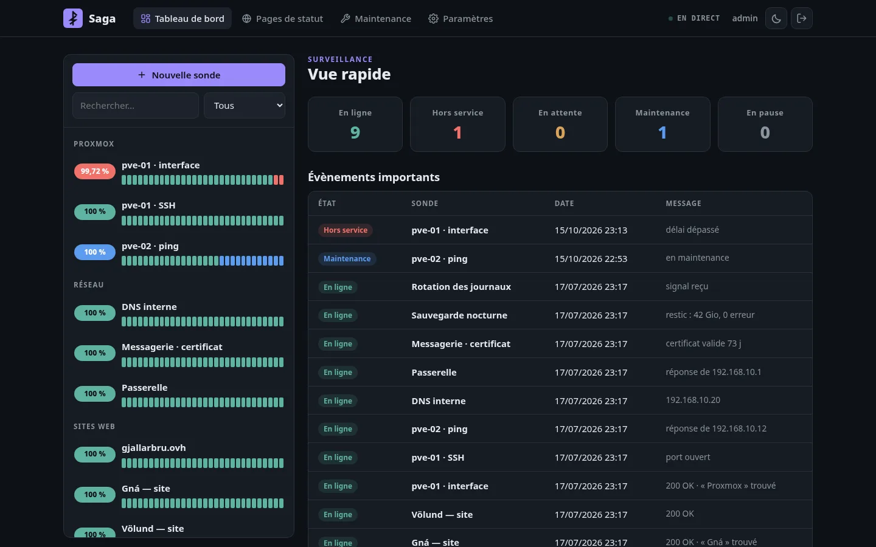Screen dimensions: 876x547
Task: Open Passerelle probe in sidebar
Action: pos(179,395)
